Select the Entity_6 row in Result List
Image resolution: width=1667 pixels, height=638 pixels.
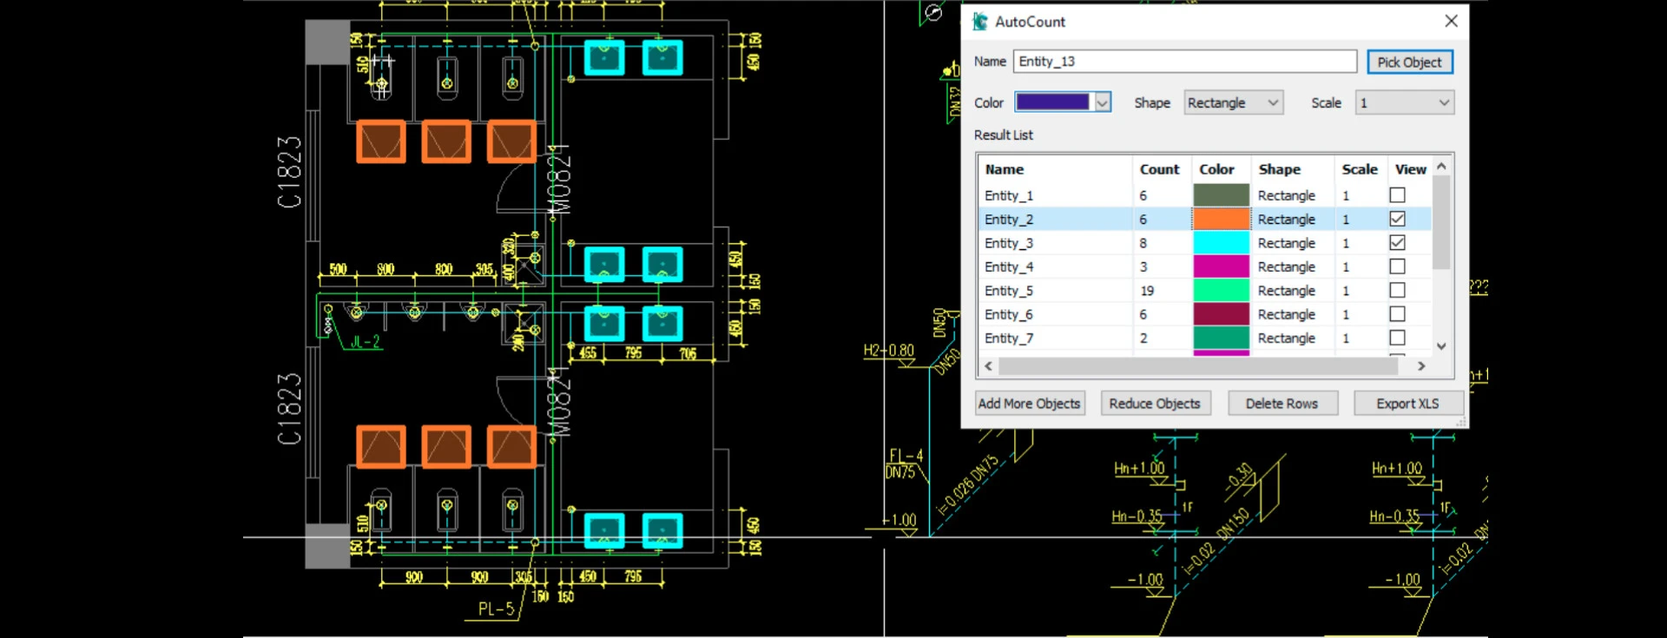[x=1009, y=314]
